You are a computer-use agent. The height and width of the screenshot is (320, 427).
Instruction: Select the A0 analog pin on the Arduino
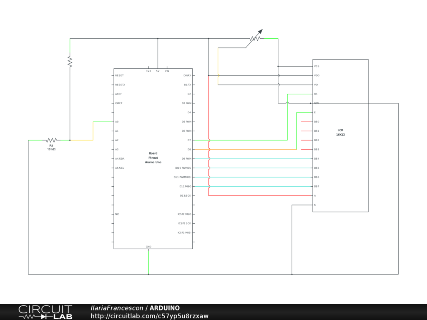[117, 122]
